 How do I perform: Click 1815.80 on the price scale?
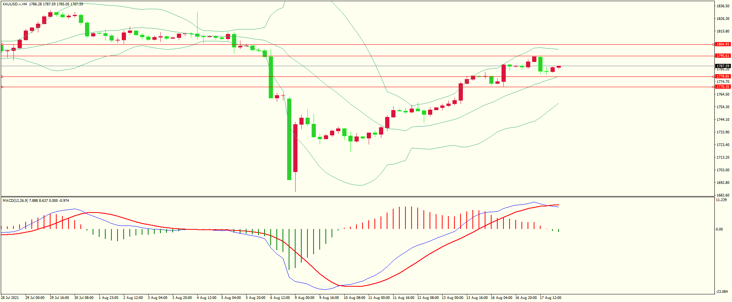[723, 31]
